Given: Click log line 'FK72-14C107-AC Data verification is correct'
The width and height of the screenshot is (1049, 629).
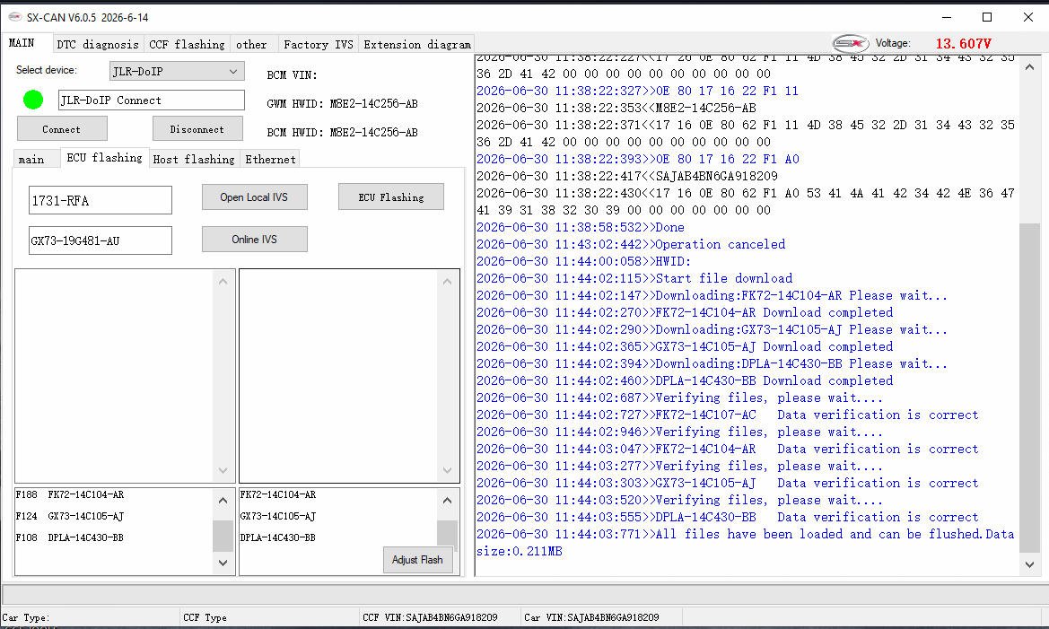Looking at the screenshot, I should [727, 415].
